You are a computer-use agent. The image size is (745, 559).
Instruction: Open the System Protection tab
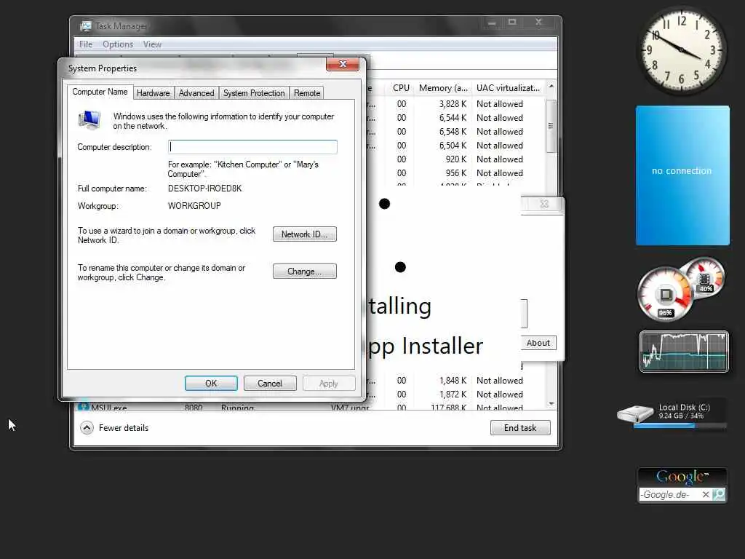[x=254, y=93]
